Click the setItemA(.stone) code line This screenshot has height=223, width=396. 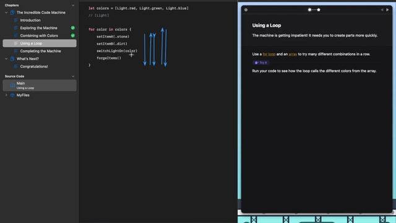[113, 37]
